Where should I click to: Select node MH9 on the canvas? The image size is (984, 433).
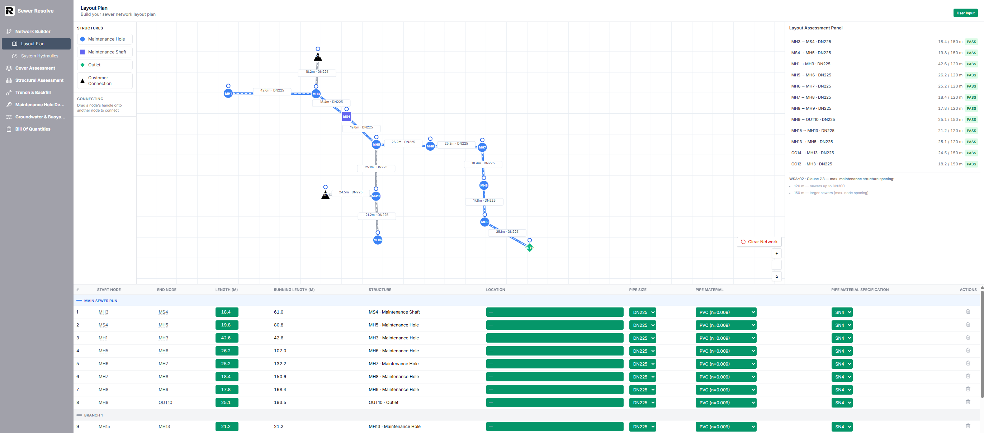[x=485, y=222]
